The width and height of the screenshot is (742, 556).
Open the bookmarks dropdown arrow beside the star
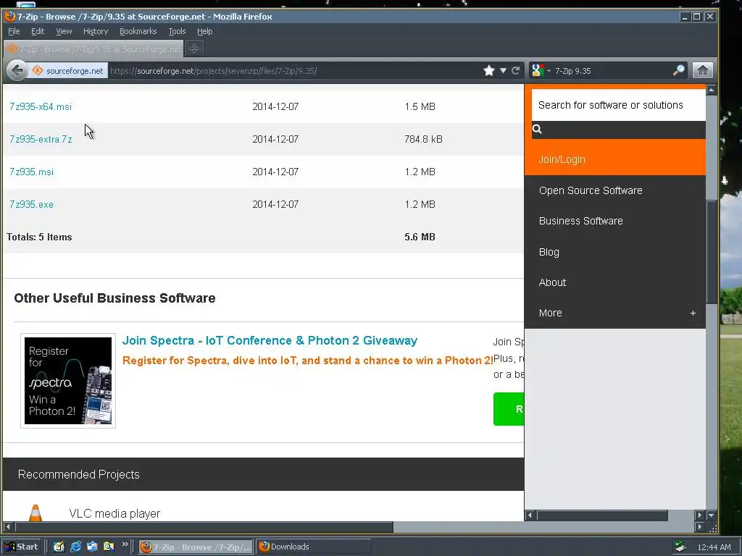tap(503, 71)
